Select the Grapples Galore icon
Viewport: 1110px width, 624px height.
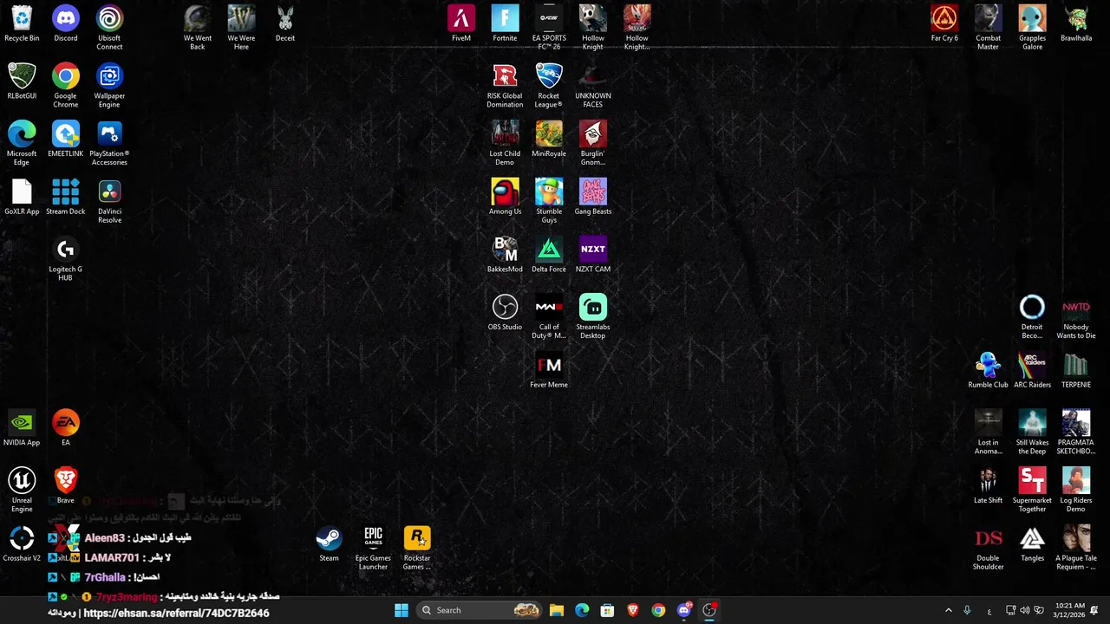(x=1032, y=28)
